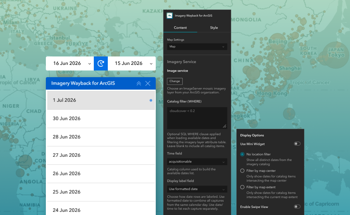Viewport: 350px width, 215px height.
Task: Click the Imagery Service section heading
Action: (x=181, y=62)
